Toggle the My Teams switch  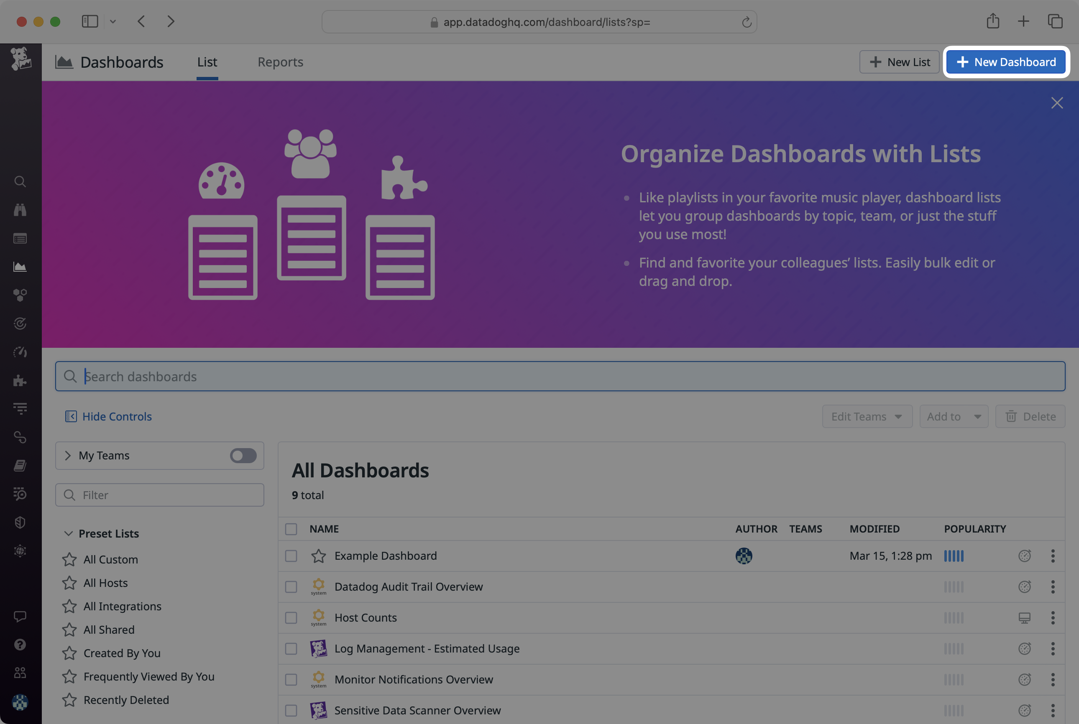[243, 455]
